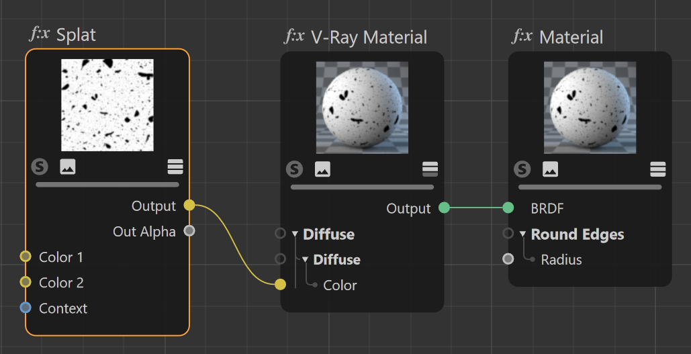Select the Splat node title
Image resolution: width=691 pixels, height=354 pixels.
click(77, 35)
